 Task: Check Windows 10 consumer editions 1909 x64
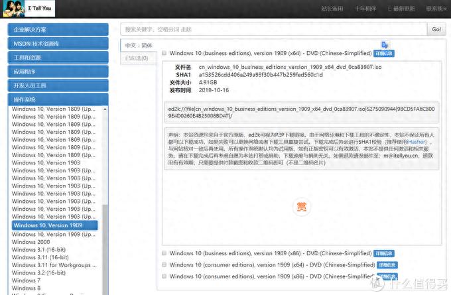pyautogui.click(x=164, y=265)
